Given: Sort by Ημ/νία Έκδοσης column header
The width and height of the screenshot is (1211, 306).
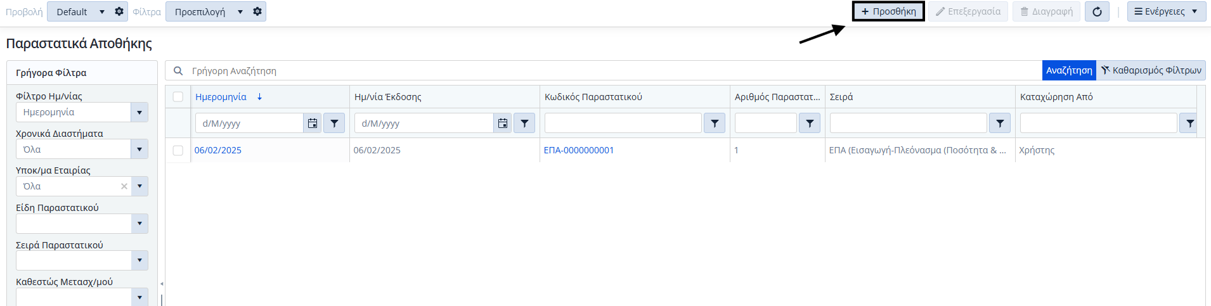Looking at the screenshot, I should click(x=387, y=97).
